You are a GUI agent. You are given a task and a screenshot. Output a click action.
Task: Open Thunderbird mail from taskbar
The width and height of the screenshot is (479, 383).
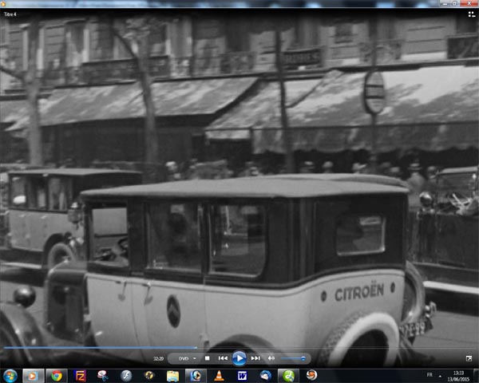click(x=265, y=376)
